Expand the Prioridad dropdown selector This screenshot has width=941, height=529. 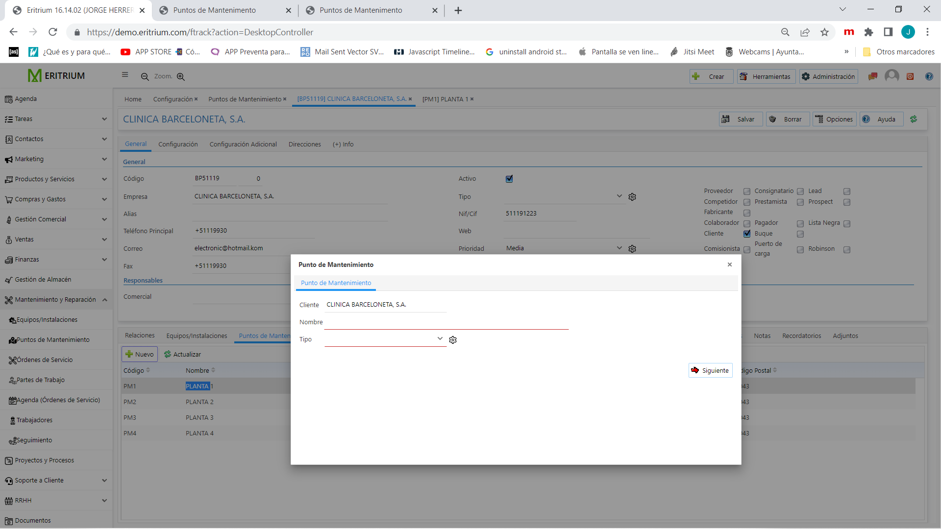(617, 247)
